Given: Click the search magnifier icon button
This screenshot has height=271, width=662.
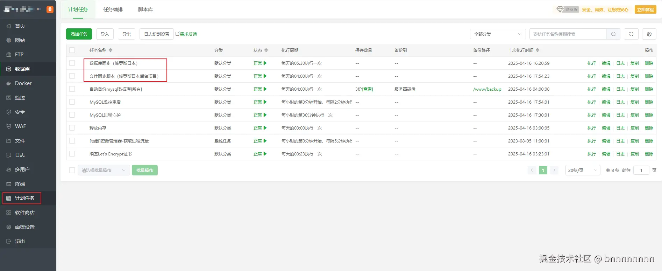Looking at the screenshot, I should pos(613,34).
